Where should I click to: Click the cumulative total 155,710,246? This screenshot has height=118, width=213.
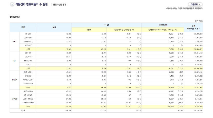point(198,111)
